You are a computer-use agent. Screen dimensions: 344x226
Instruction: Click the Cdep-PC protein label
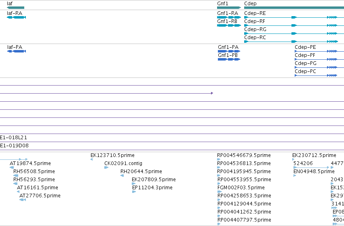click(x=305, y=71)
